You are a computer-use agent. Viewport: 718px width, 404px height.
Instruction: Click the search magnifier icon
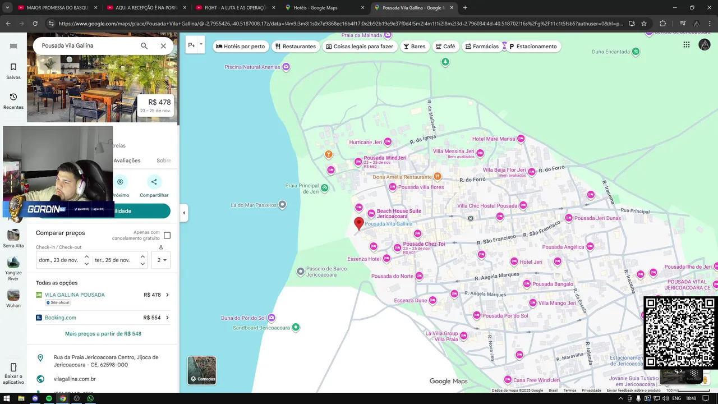144,46
